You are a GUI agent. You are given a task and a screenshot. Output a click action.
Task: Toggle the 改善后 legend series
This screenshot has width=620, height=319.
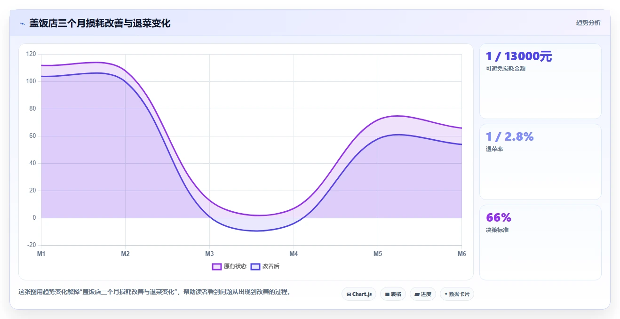pos(265,266)
